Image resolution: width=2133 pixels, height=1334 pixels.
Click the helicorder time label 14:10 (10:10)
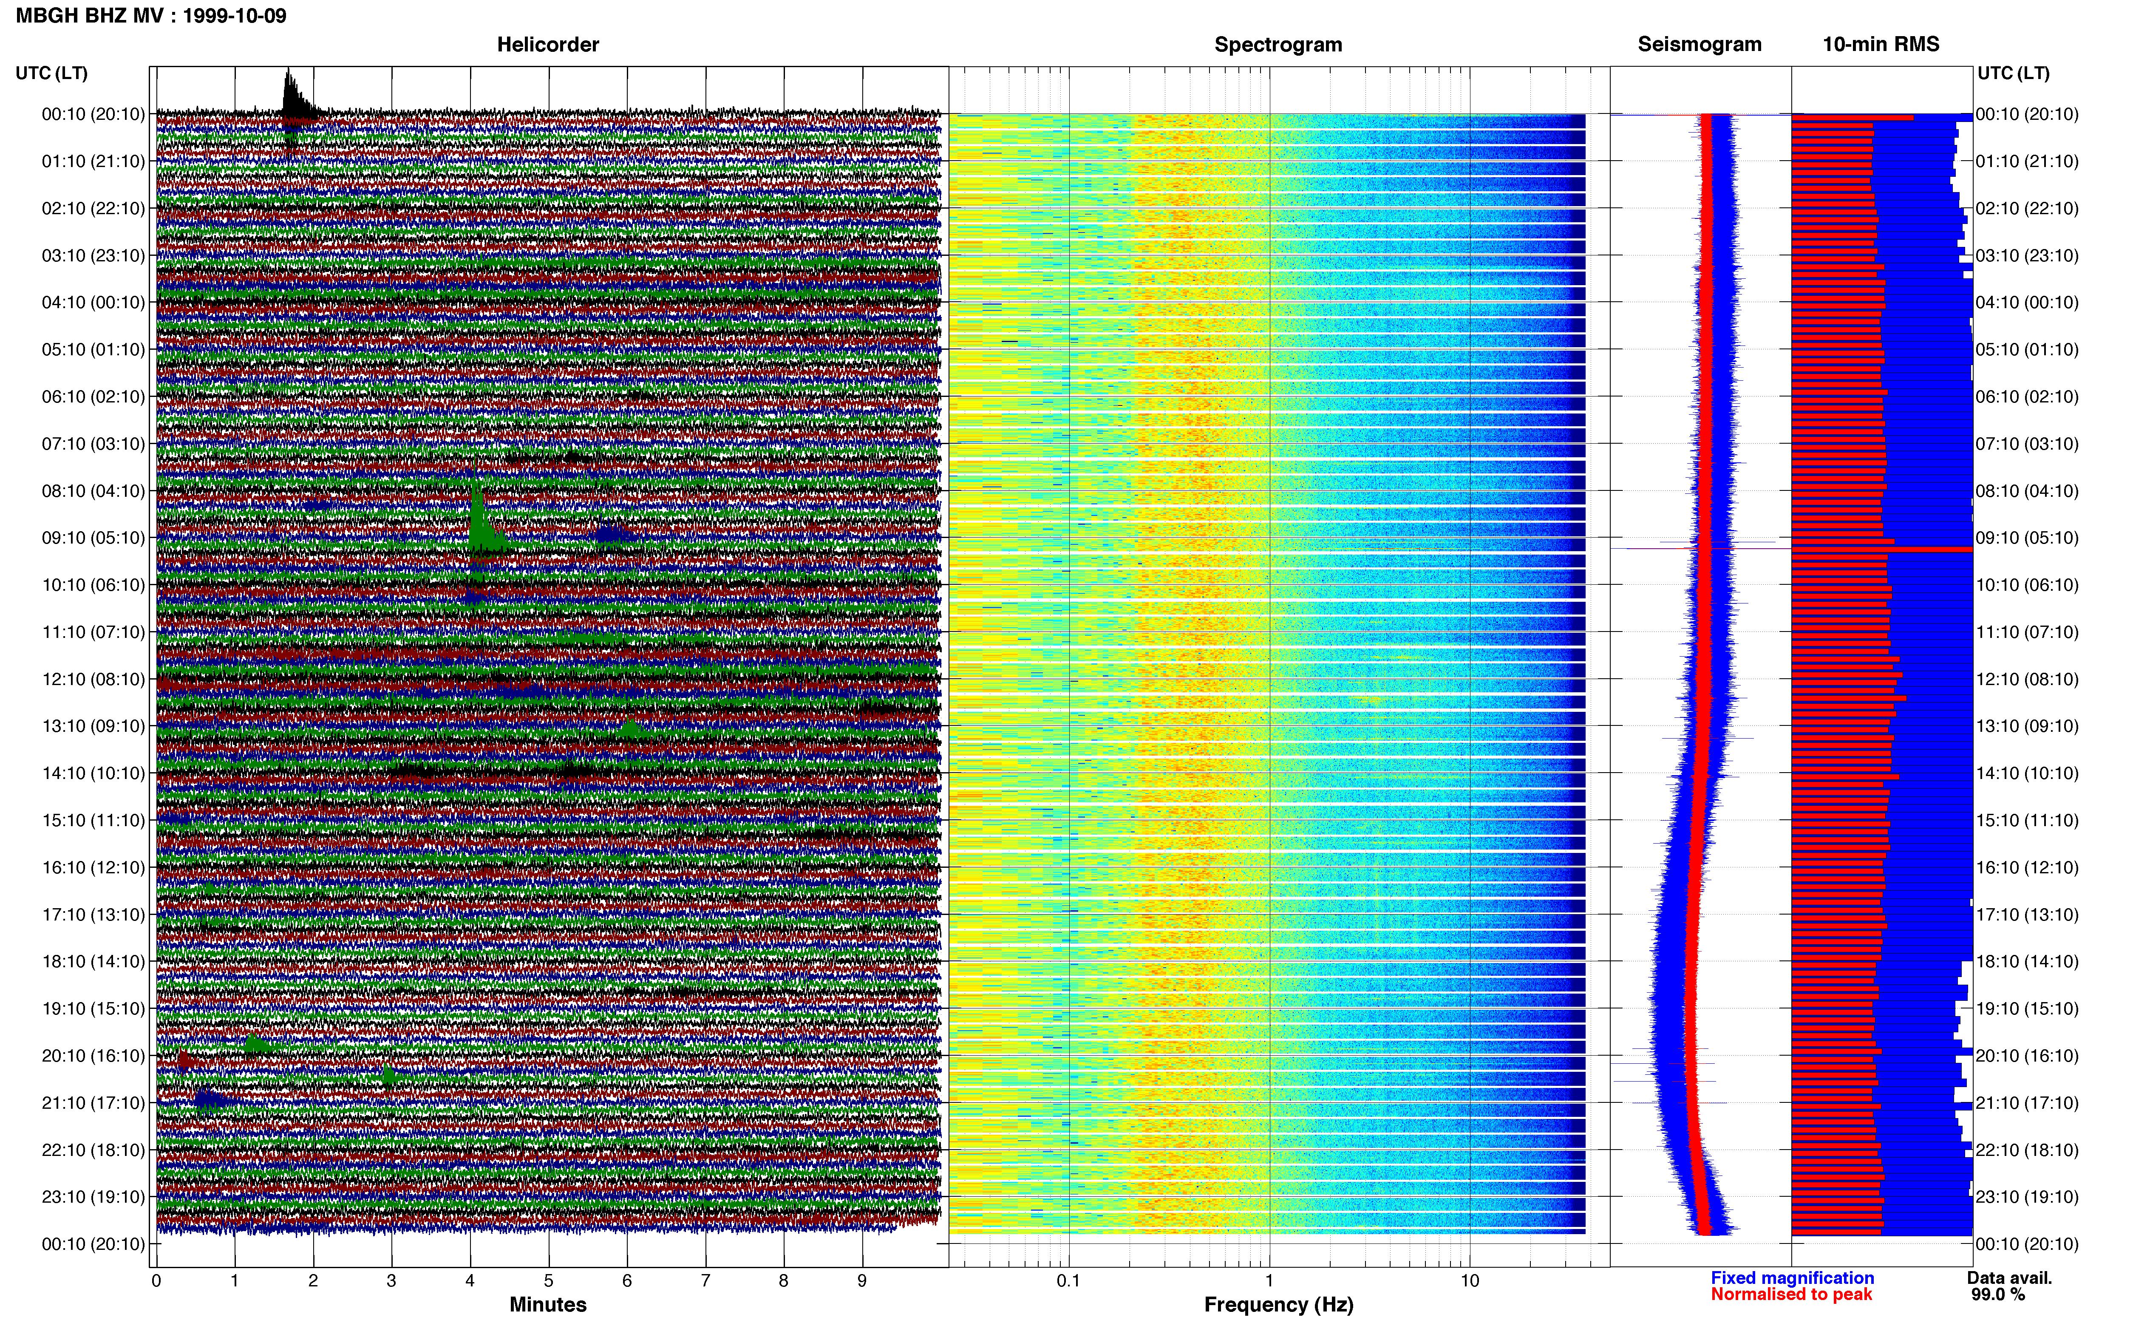coord(93,774)
